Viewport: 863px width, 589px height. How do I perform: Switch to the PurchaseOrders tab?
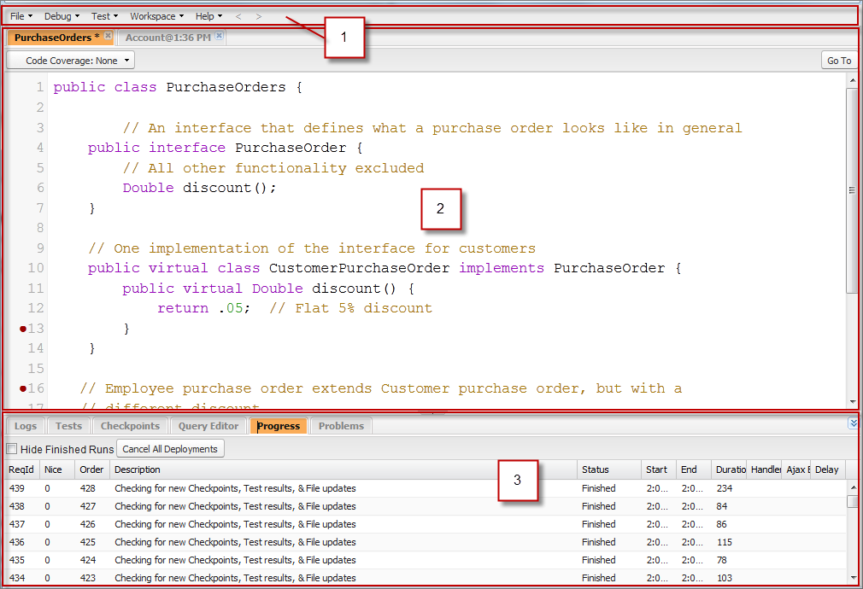click(56, 38)
